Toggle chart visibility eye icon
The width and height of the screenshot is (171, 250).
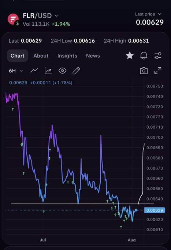point(62,71)
